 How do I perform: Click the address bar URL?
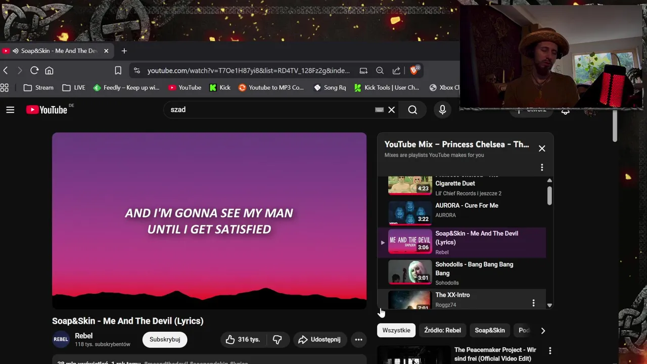click(x=248, y=71)
